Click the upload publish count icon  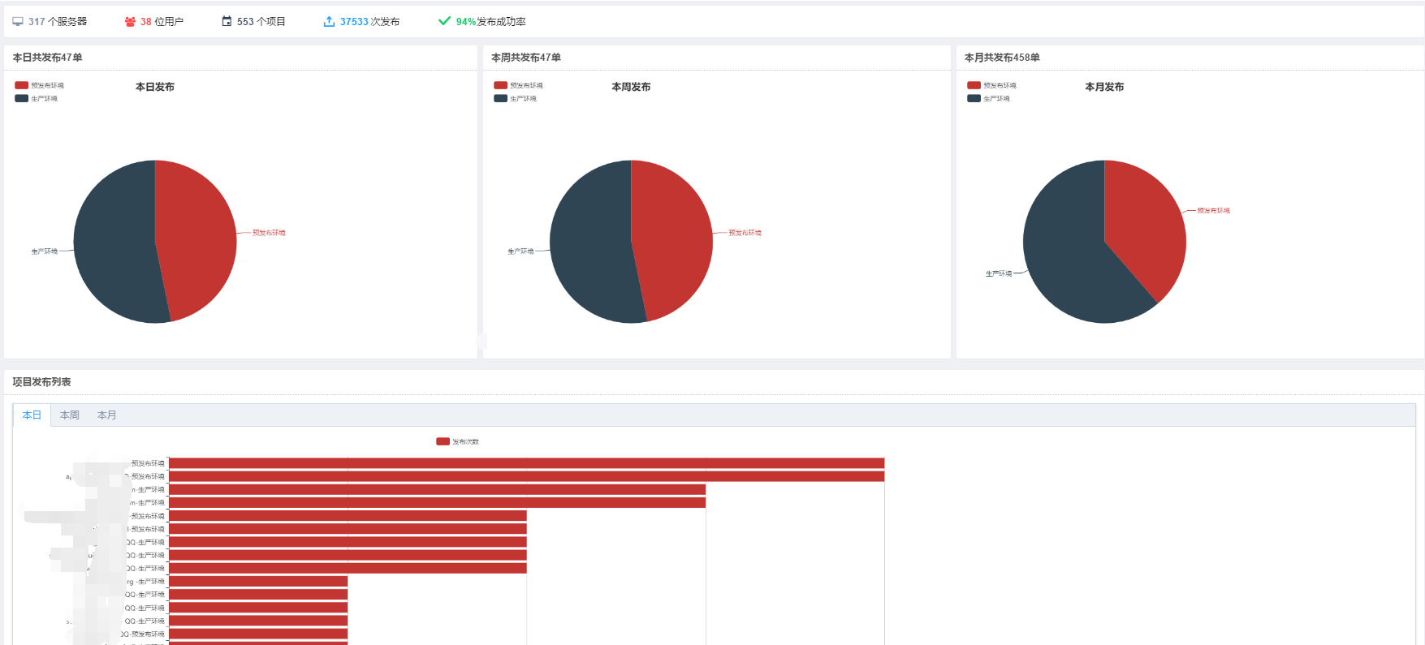(329, 21)
